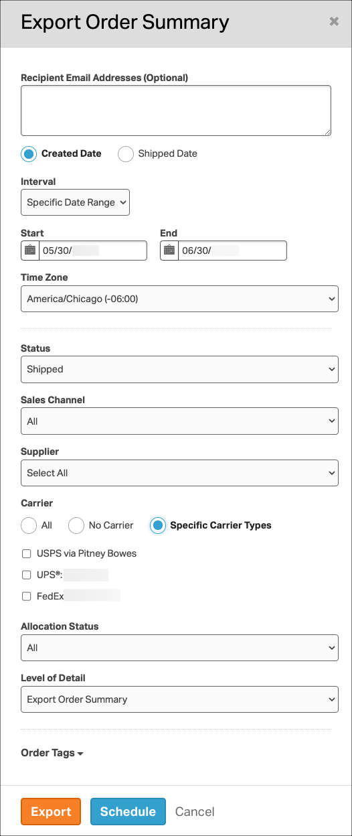
Task: Click the Cancel link
Action: point(195,811)
